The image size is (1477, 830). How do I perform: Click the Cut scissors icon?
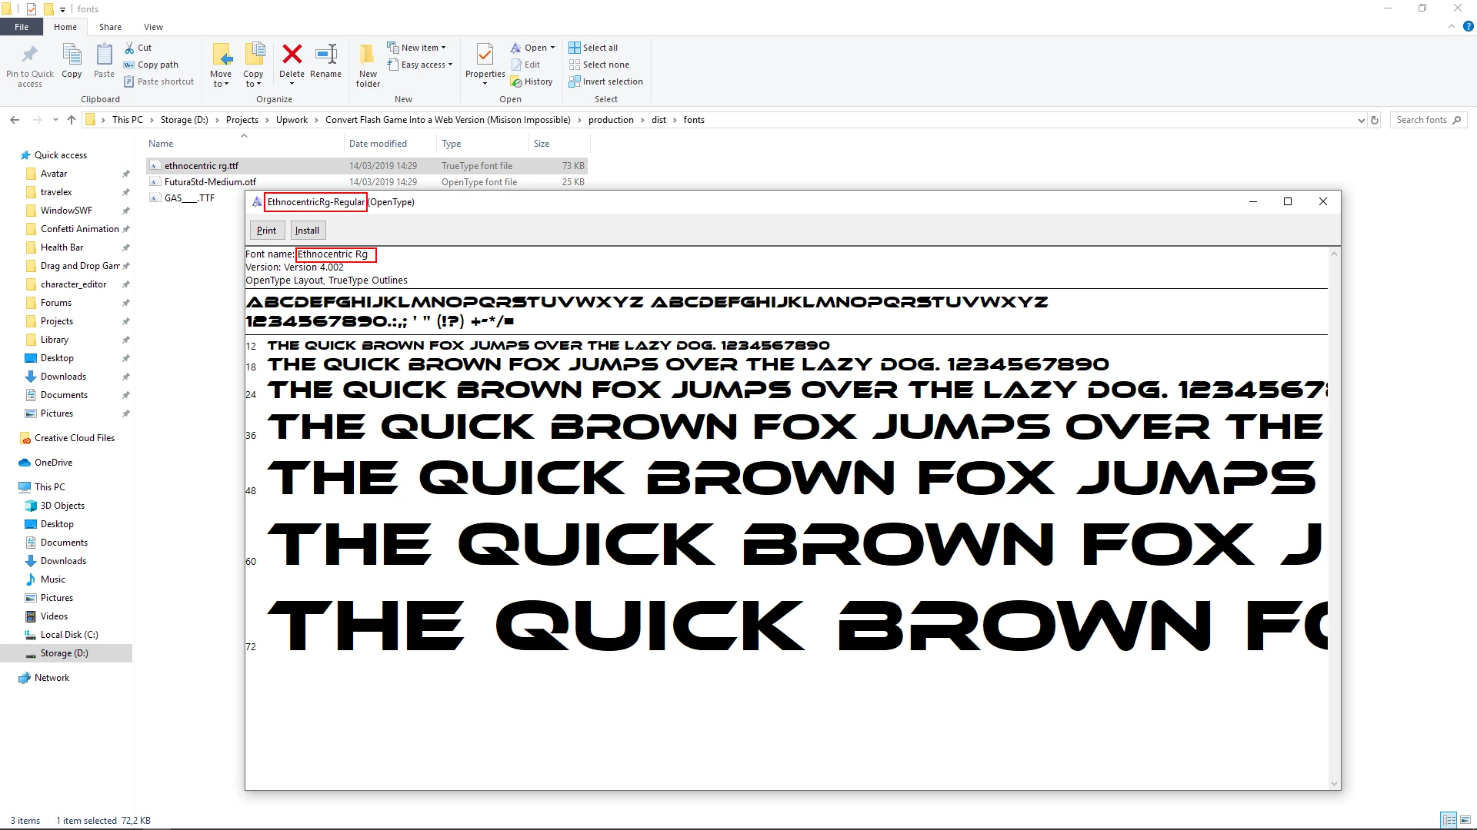point(129,48)
